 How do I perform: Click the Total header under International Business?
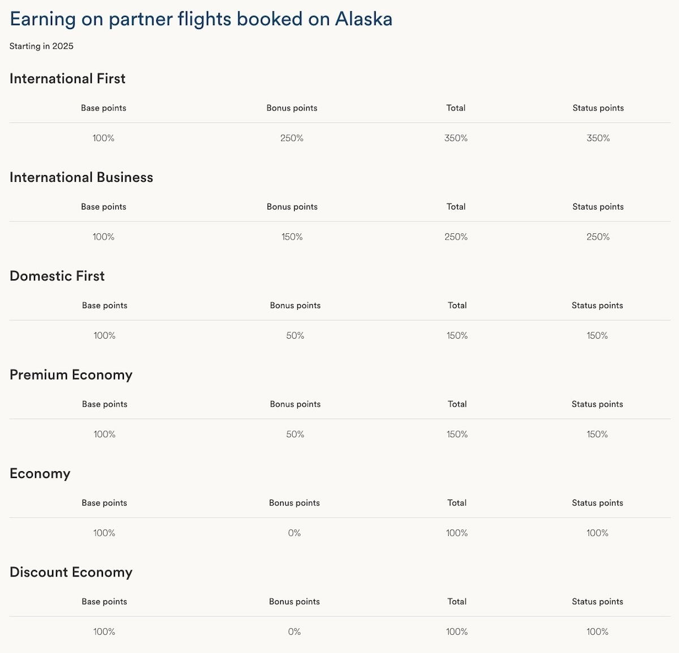tap(456, 207)
